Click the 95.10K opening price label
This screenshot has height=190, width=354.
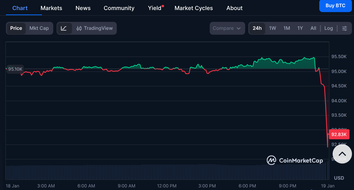click(x=15, y=69)
